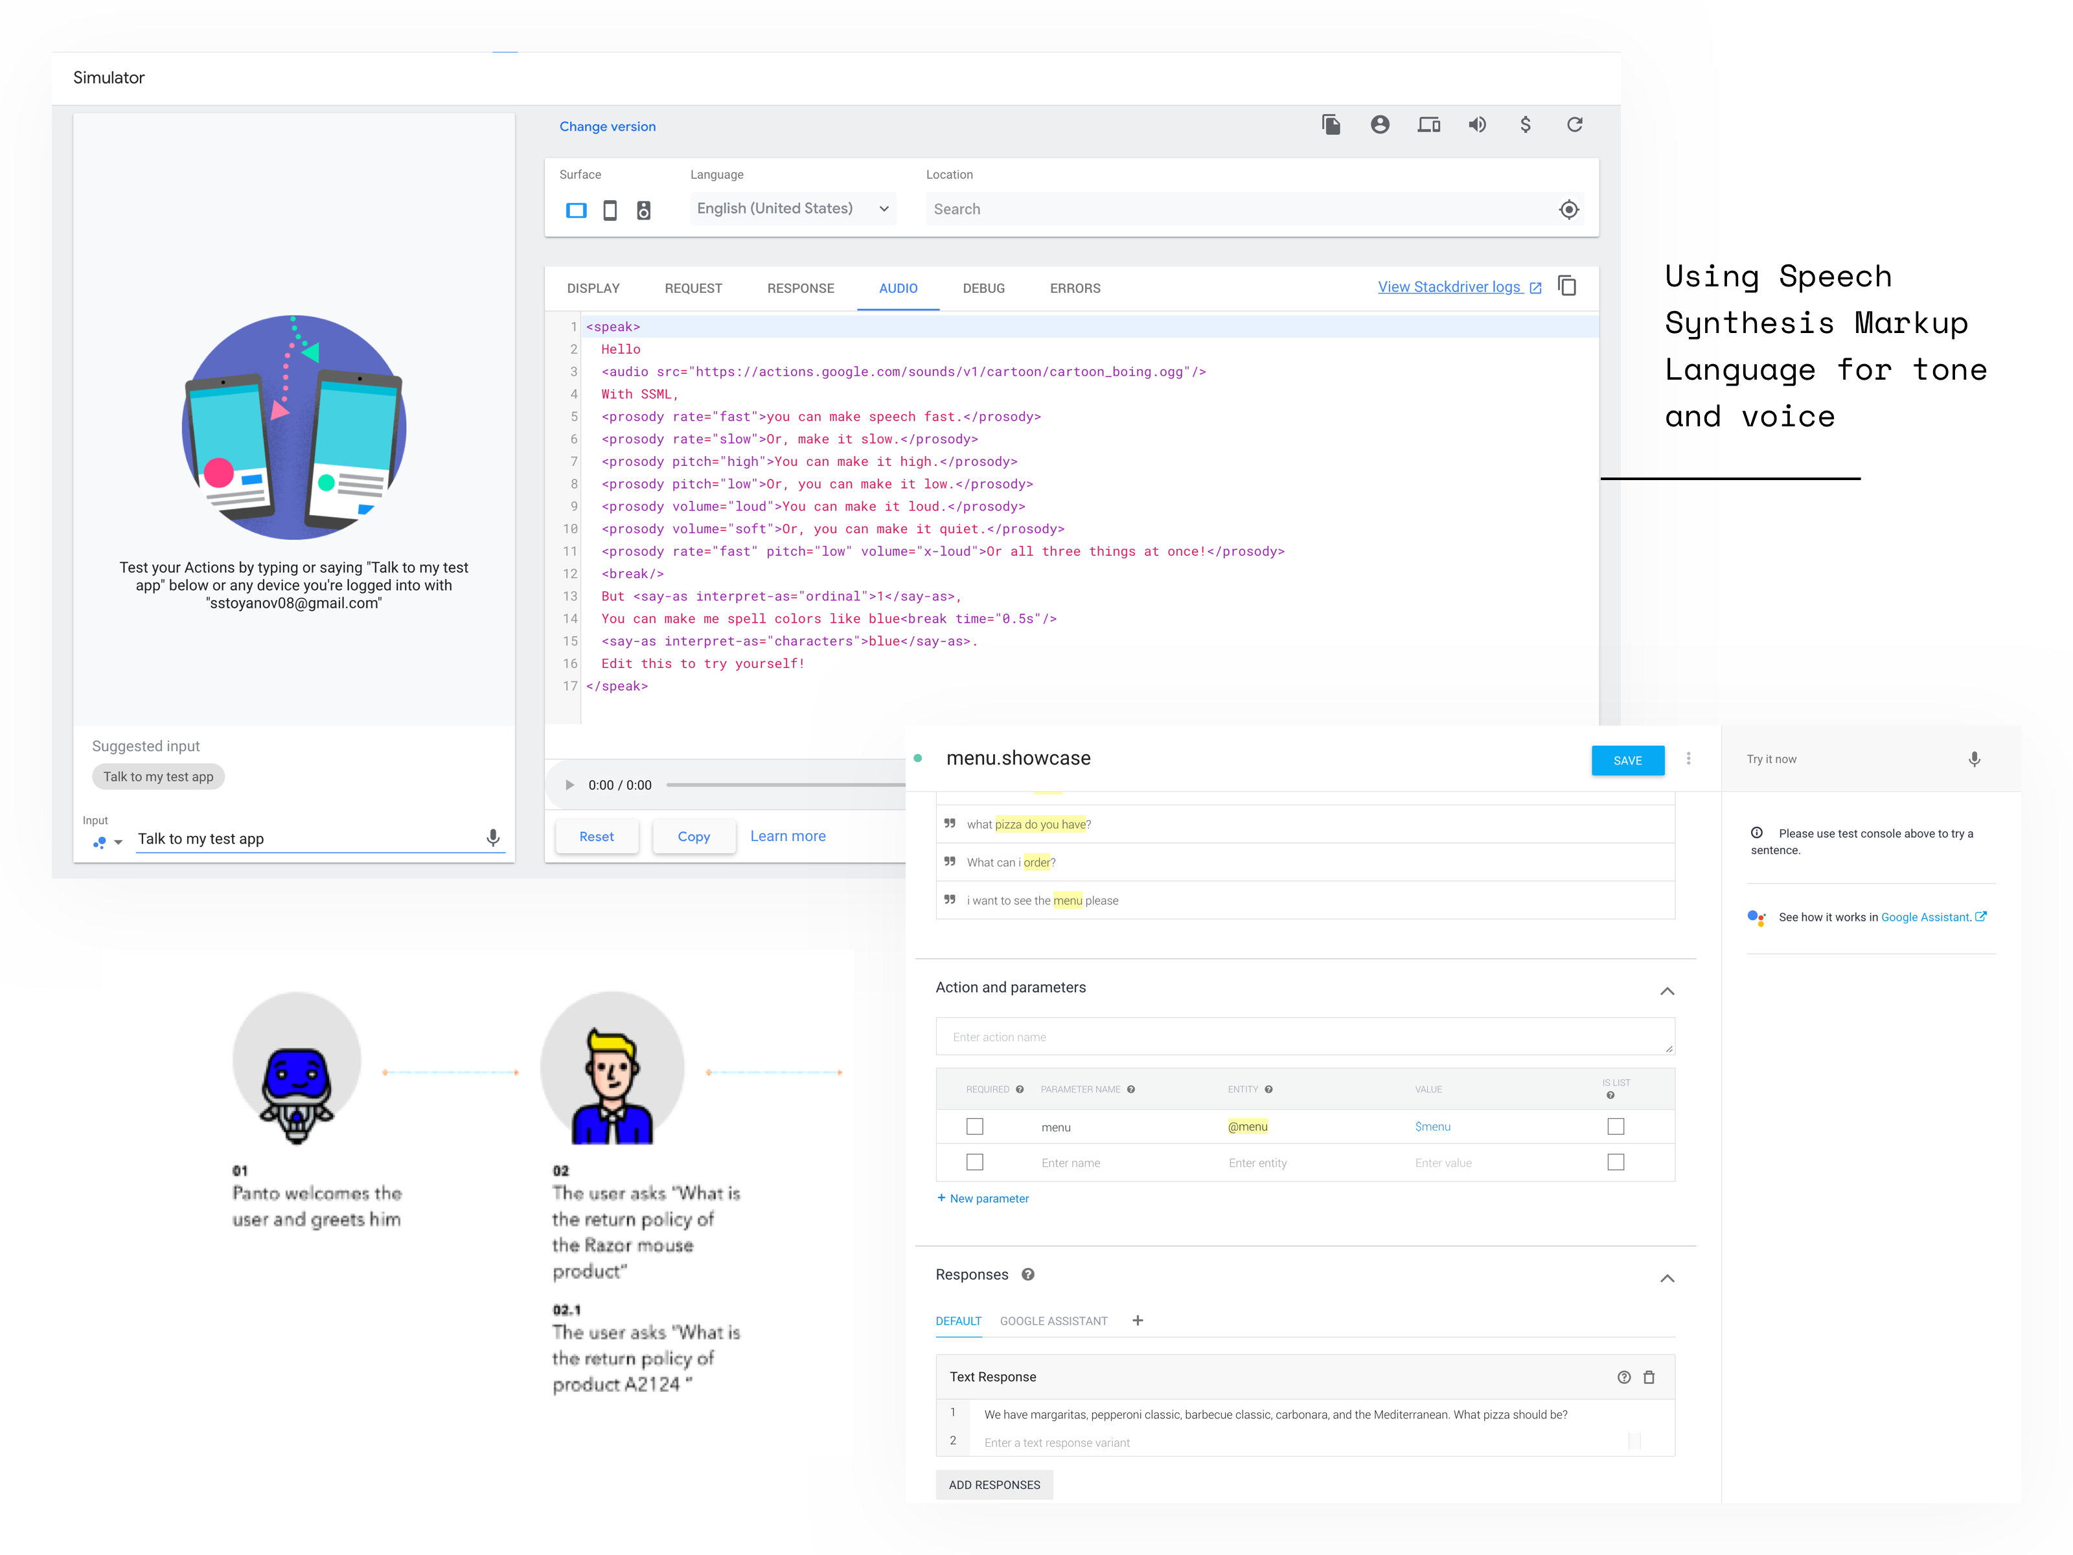The height and width of the screenshot is (1555, 2073).
Task: Select the phone surface icon
Action: [610, 210]
